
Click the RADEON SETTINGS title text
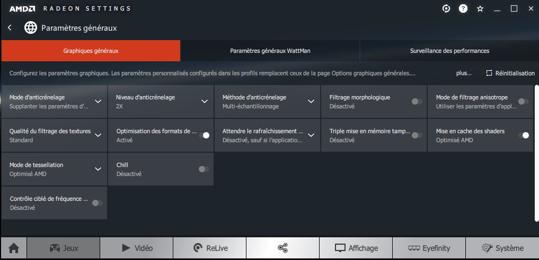click(87, 8)
